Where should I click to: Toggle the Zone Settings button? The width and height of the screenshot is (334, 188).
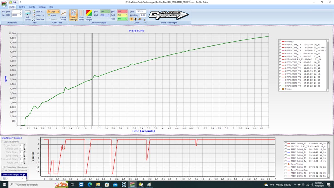point(73,15)
